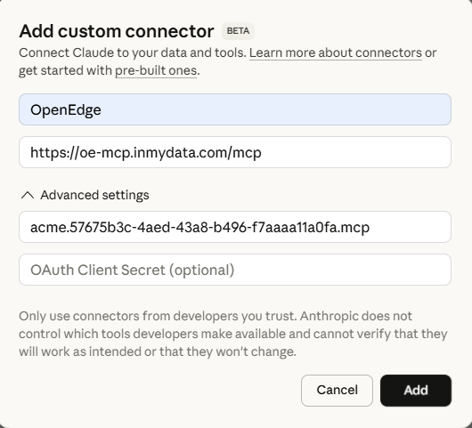This screenshot has width=472, height=428.
Task: Cancel adding the custom connector
Action: coord(337,391)
